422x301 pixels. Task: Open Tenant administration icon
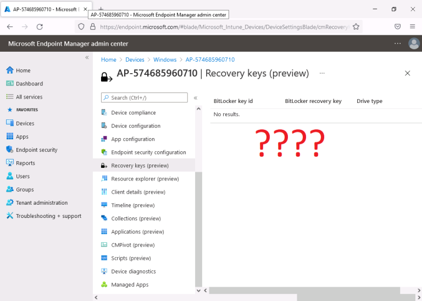pyautogui.click(x=9, y=203)
